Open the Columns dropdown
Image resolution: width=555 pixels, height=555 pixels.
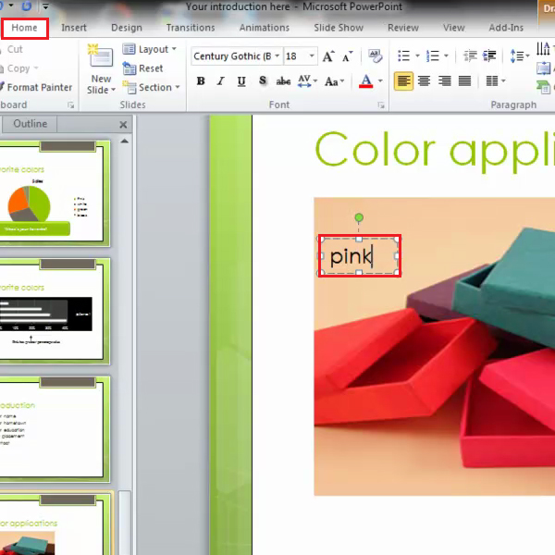click(496, 81)
